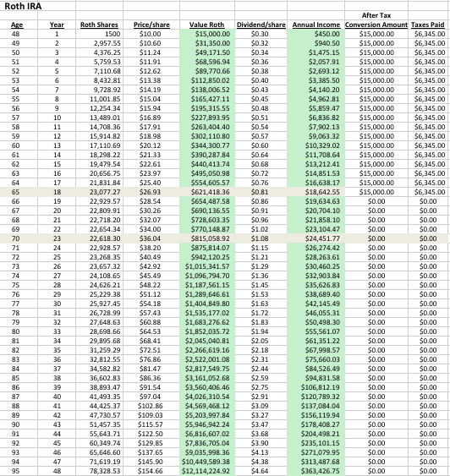Click Annual Income cell $363,426.75
450x476 pixels.
point(316,471)
